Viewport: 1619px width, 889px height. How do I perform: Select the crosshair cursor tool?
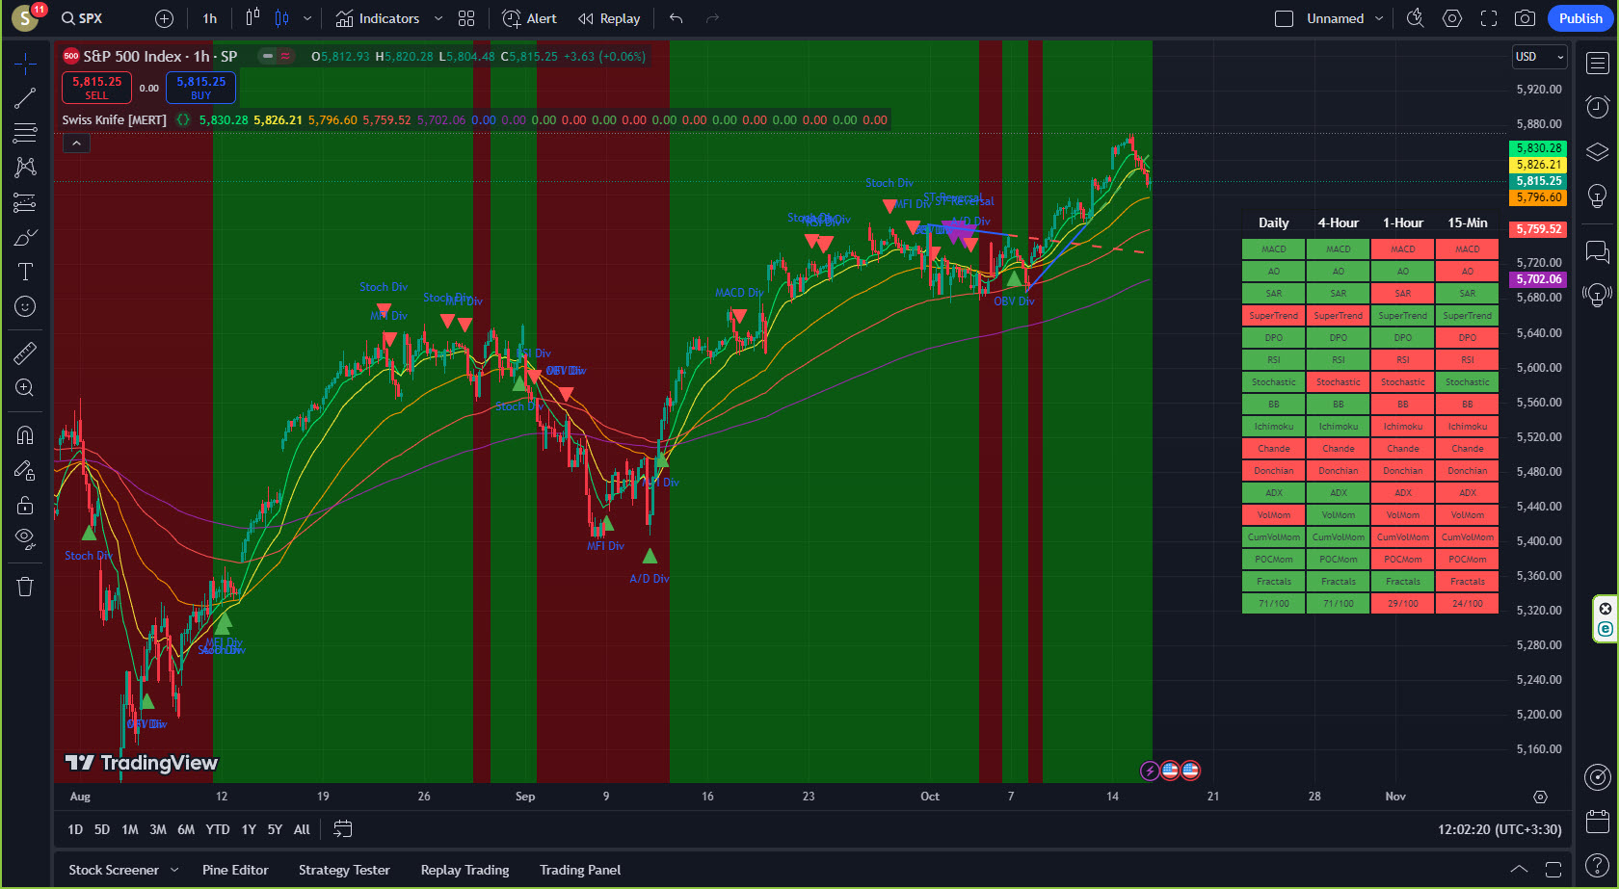pos(25,65)
